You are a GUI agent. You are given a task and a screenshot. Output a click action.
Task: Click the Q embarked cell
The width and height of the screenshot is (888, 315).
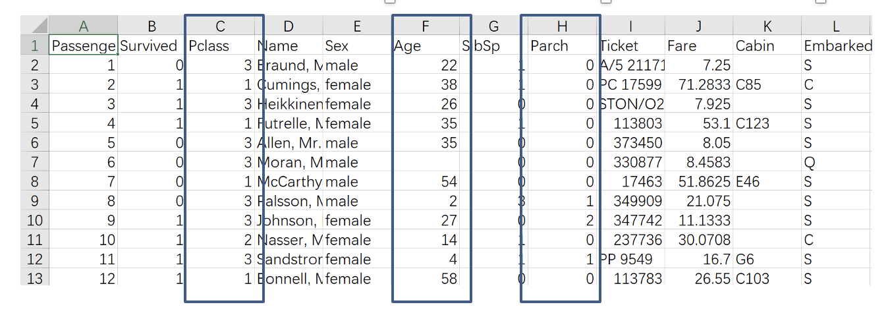[x=836, y=162]
